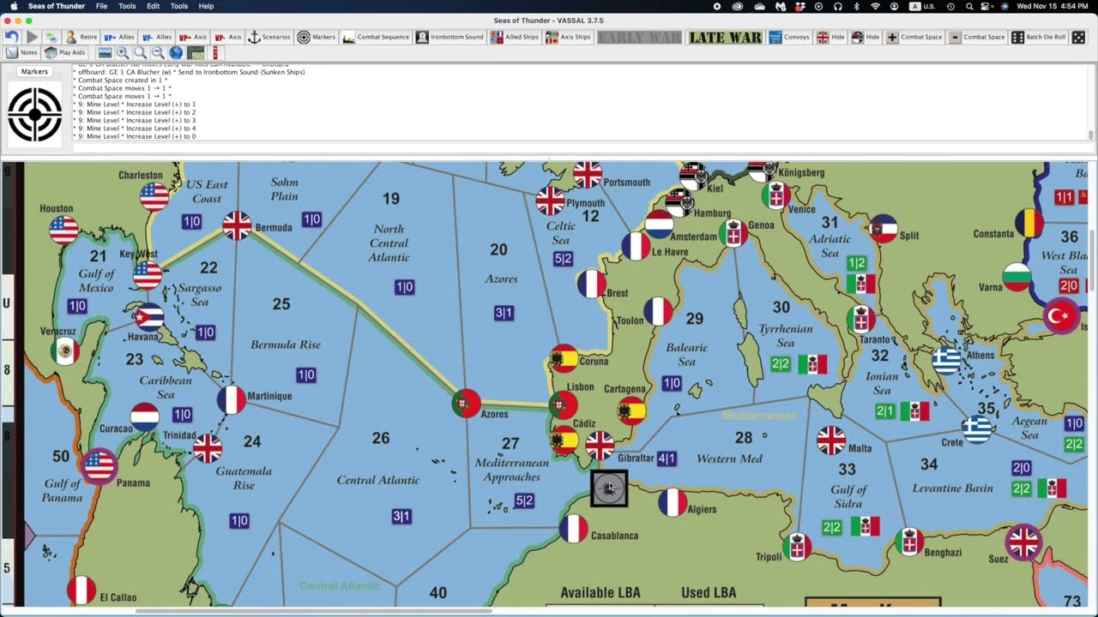This screenshot has width=1098, height=617.
Task: Open the Convoys window
Action: (789, 37)
